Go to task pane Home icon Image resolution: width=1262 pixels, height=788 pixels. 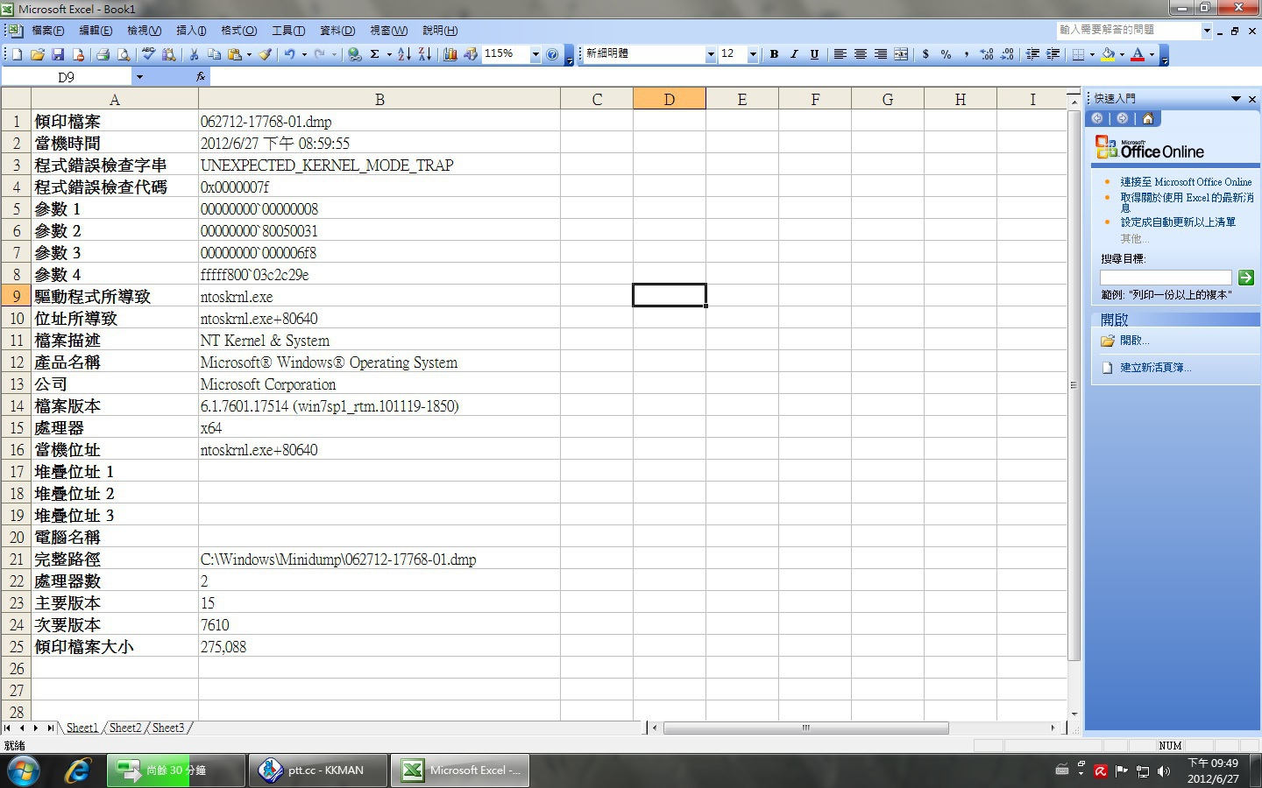(1147, 118)
